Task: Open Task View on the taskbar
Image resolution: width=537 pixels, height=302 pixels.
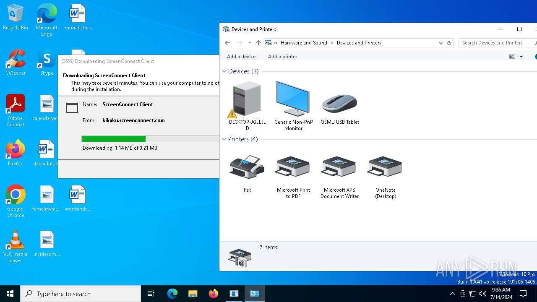Action: point(151,294)
